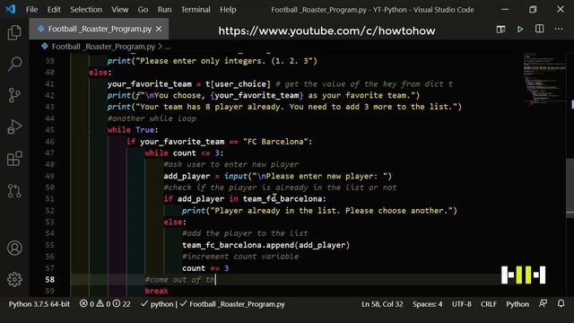Split the editor to the right
The height and width of the screenshot is (323, 574).
(539, 29)
